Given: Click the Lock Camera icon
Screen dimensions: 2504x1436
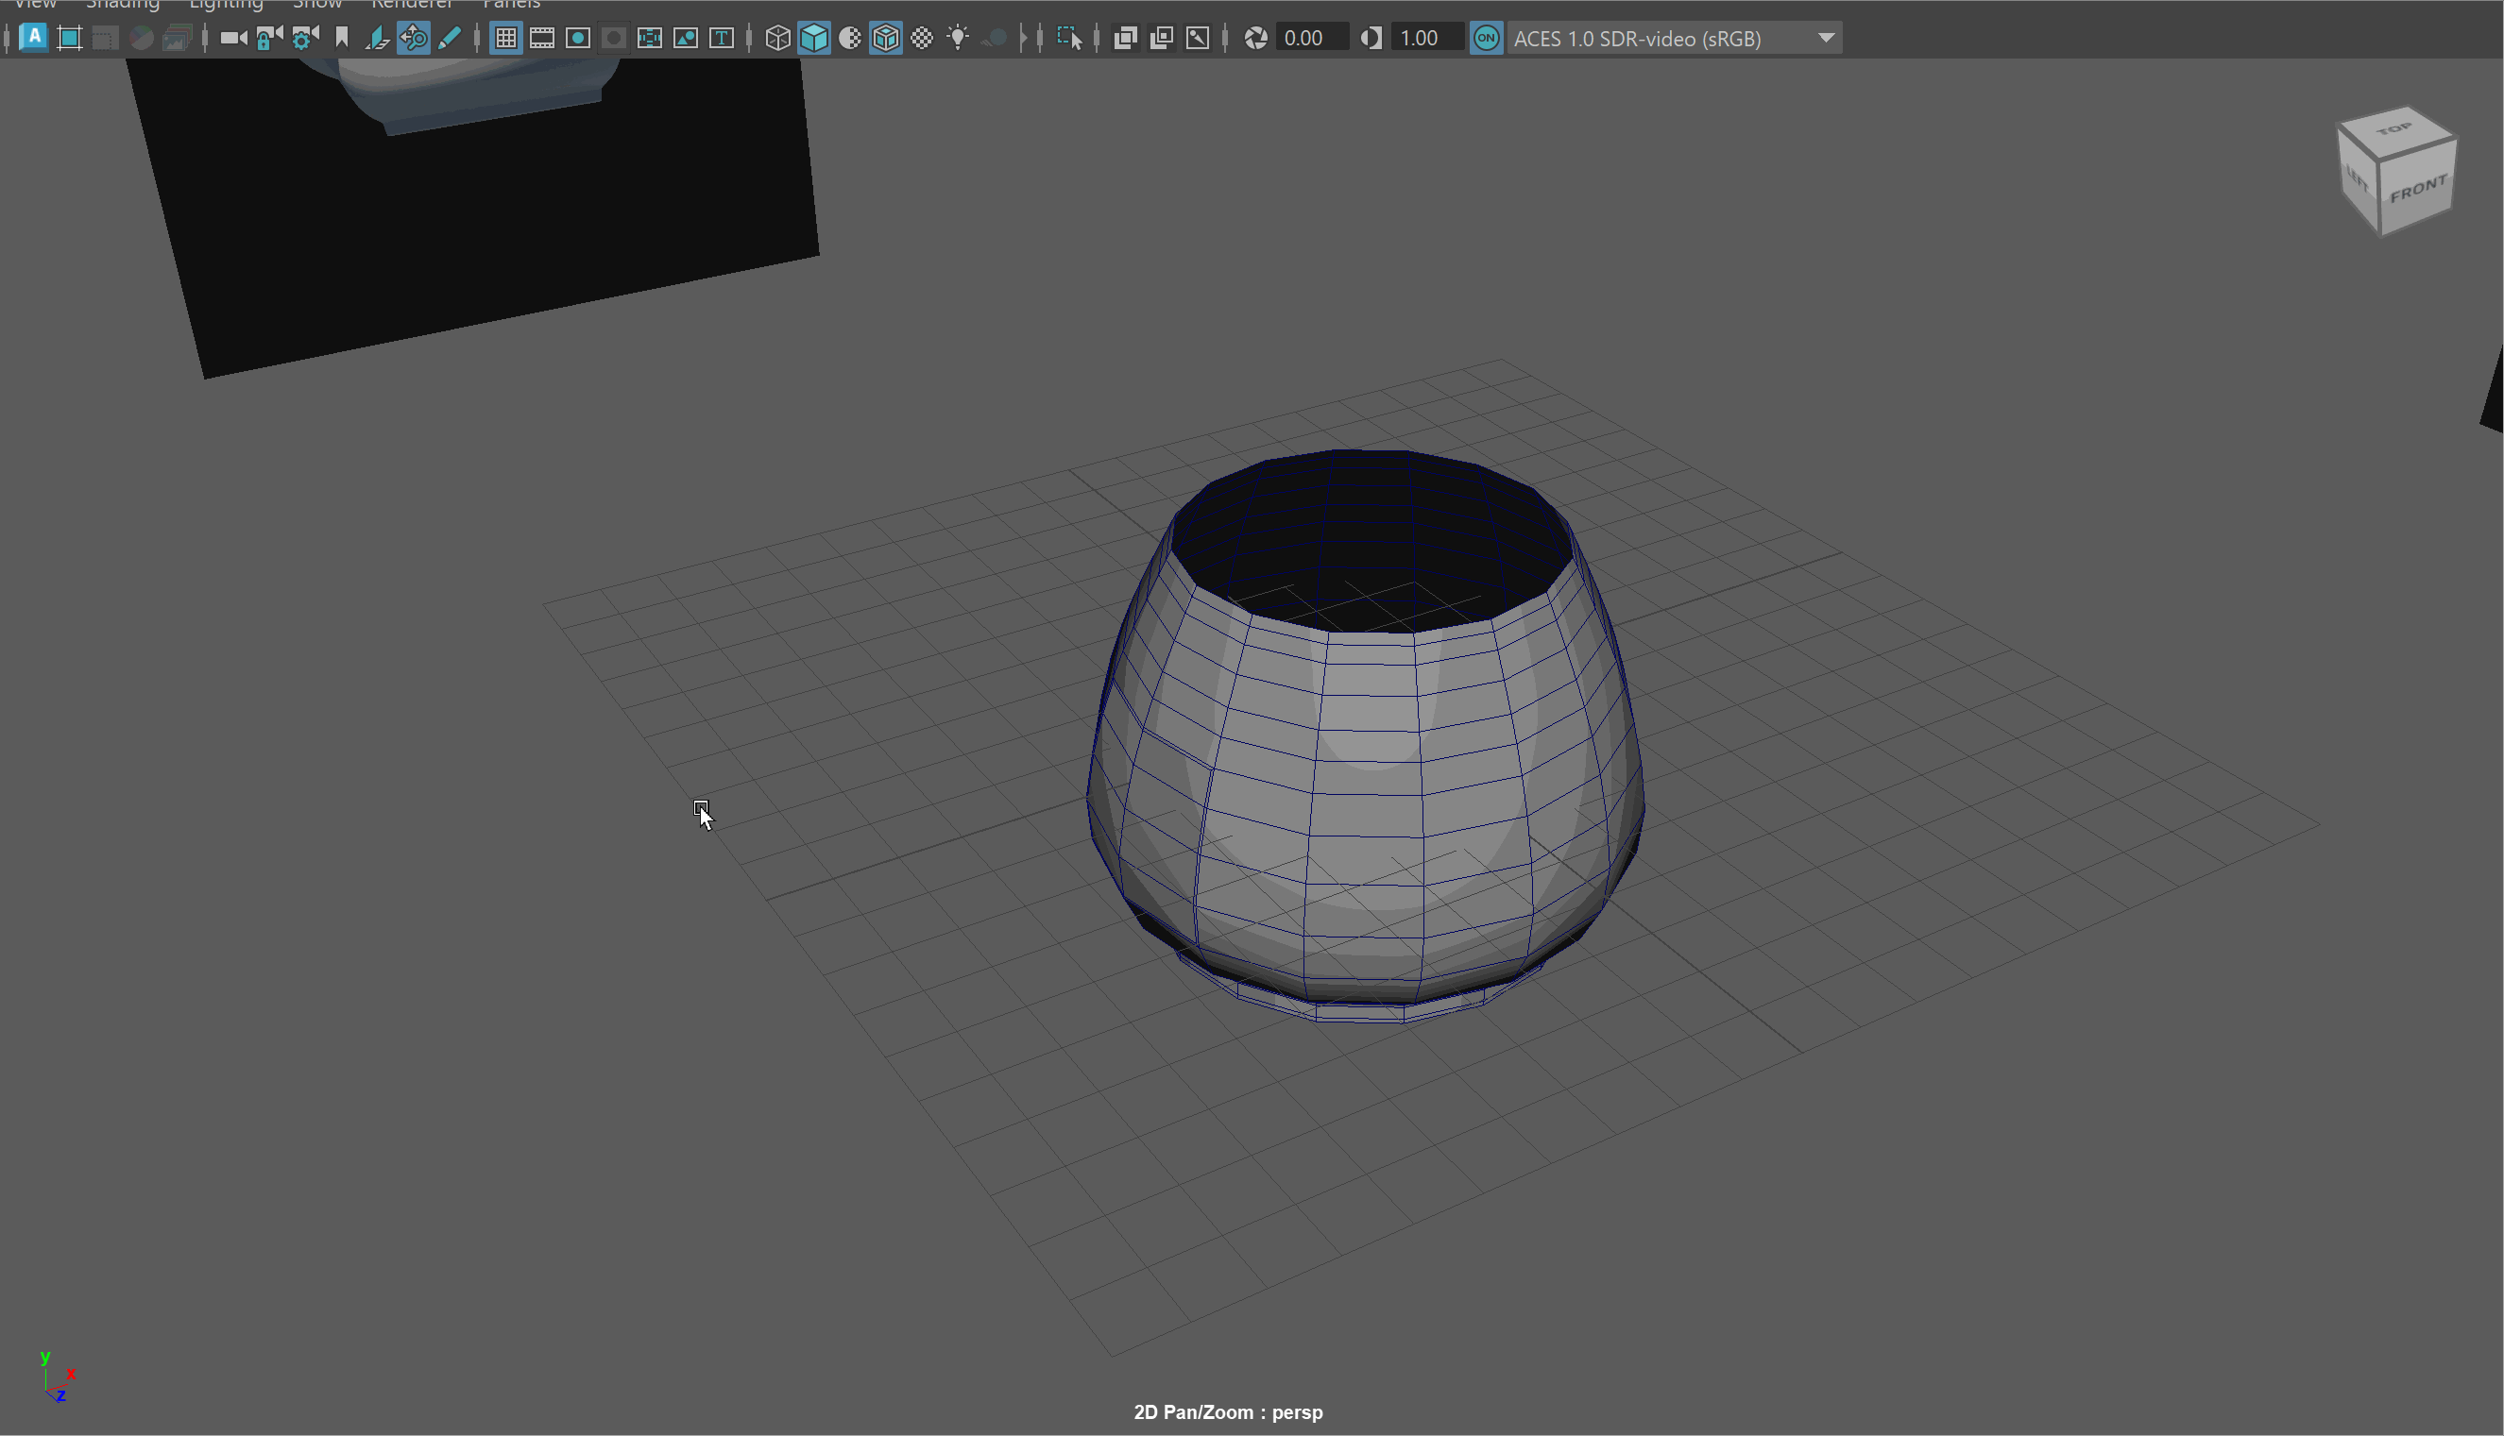Looking at the screenshot, I should 268,39.
